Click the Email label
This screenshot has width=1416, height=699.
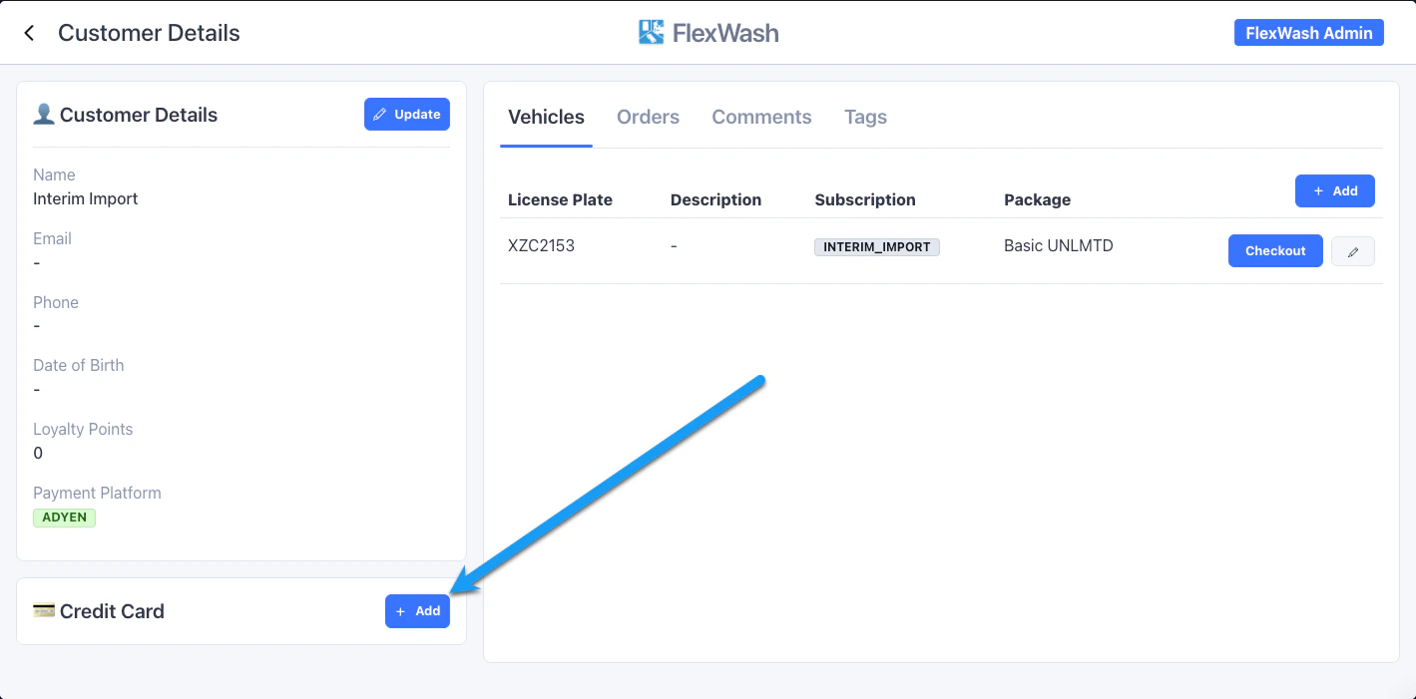(x=52, y=238)
